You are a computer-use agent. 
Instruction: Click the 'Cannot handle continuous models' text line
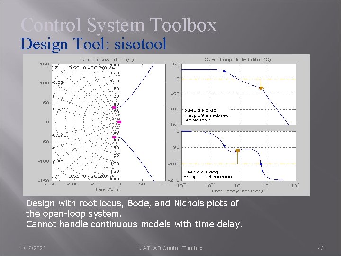[x=134, y=224]
